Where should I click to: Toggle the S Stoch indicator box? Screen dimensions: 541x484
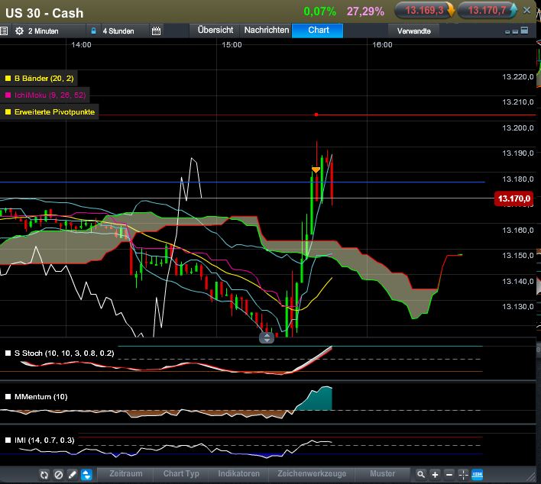(8, 353)
